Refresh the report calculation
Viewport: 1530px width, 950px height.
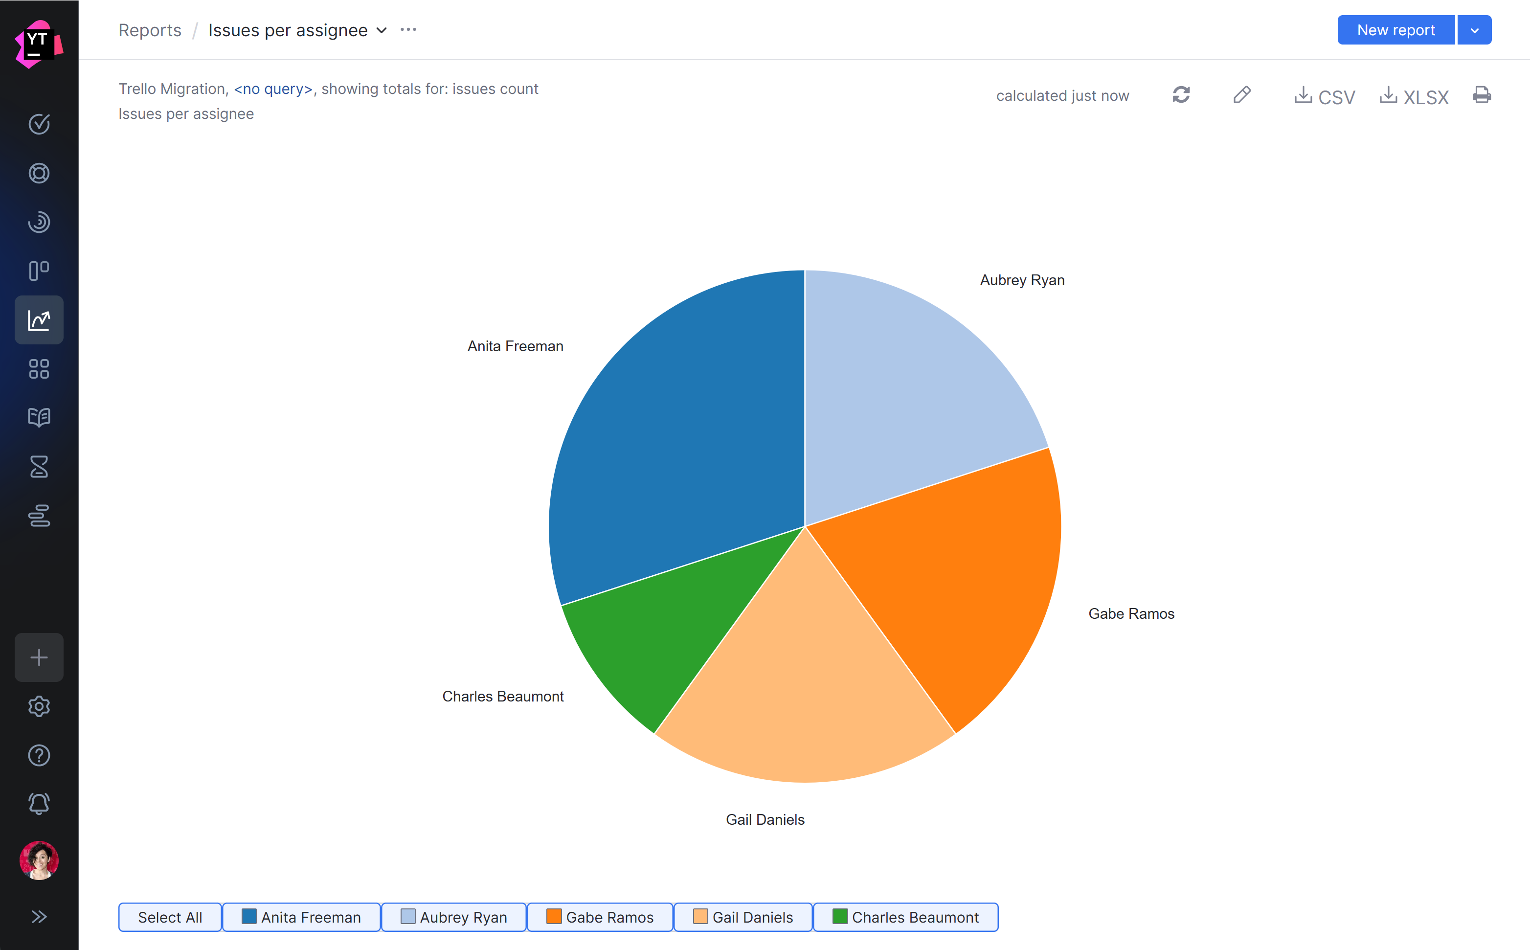1181,95
